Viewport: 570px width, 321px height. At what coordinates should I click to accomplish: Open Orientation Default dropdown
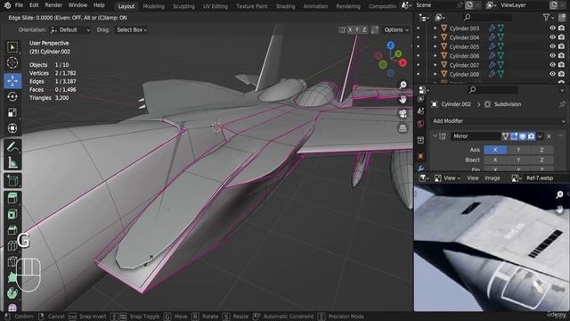70,29
